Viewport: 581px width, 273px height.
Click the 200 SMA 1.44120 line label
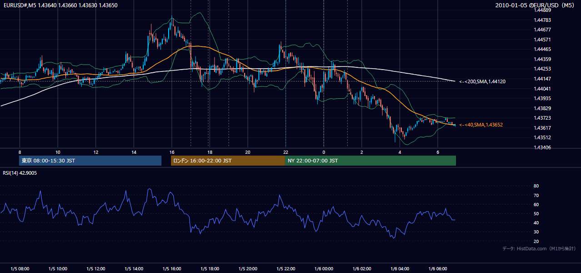[482, 81]
